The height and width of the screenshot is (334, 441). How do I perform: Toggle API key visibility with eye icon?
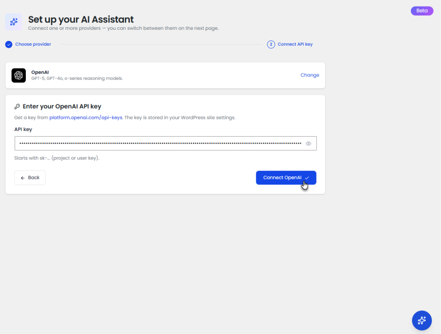(x=308, y=144)
